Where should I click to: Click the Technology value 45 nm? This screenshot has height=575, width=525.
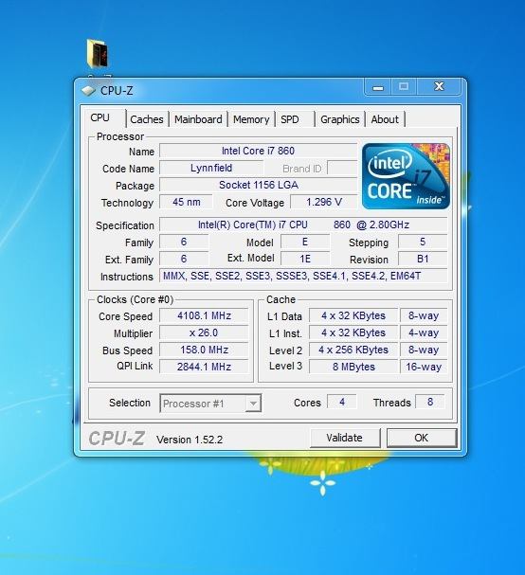(x=186, y=202)
